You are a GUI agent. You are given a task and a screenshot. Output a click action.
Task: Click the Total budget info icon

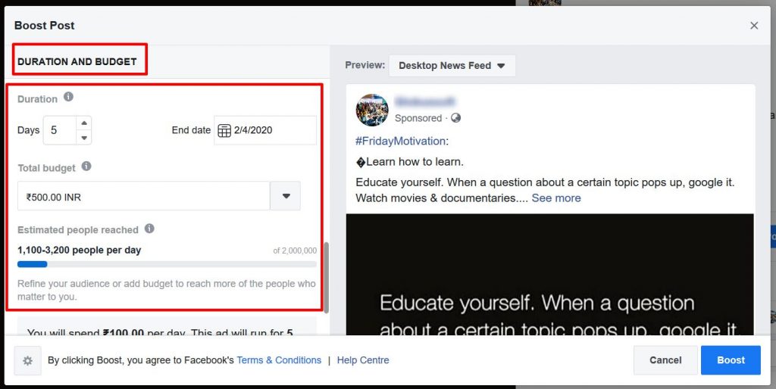pos(86,166)
